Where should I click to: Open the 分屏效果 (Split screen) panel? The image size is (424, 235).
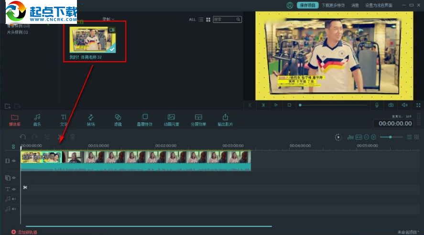[198, 119]
